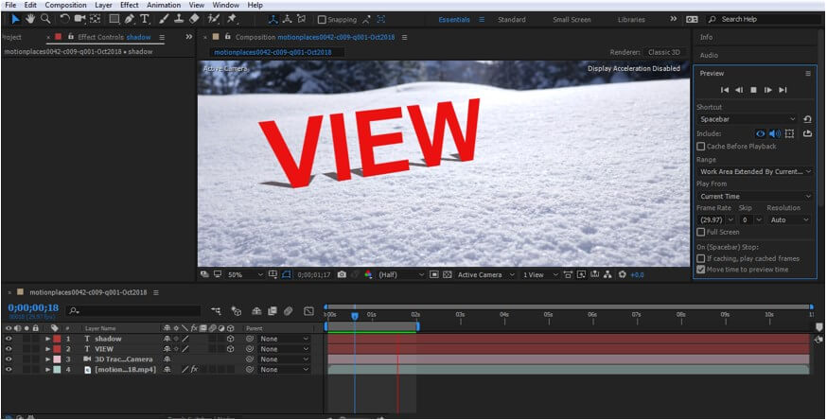Open the Animation menu

(163, 6)
